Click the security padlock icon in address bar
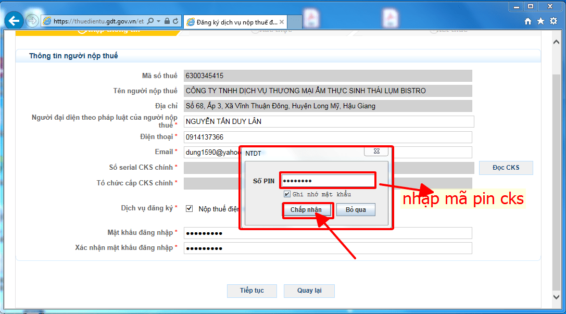566x314 pixels. tap(167, 21)
